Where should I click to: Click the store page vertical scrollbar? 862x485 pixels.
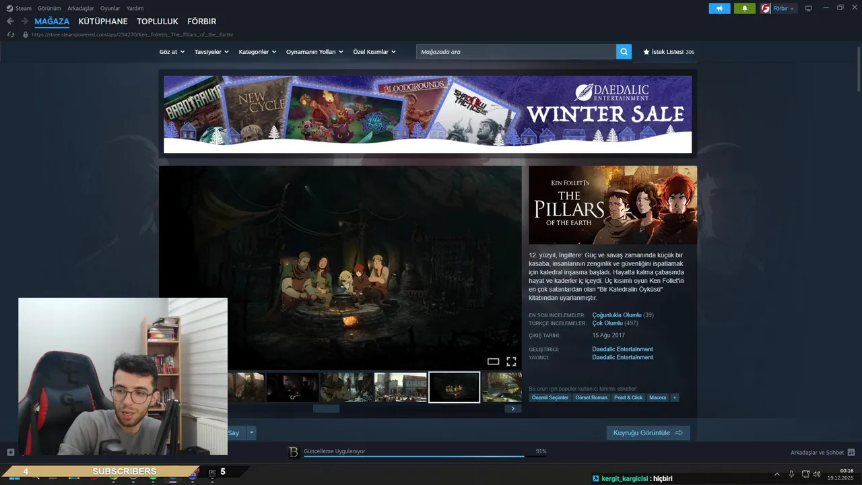pyautogui.click(x=859, y=71)
